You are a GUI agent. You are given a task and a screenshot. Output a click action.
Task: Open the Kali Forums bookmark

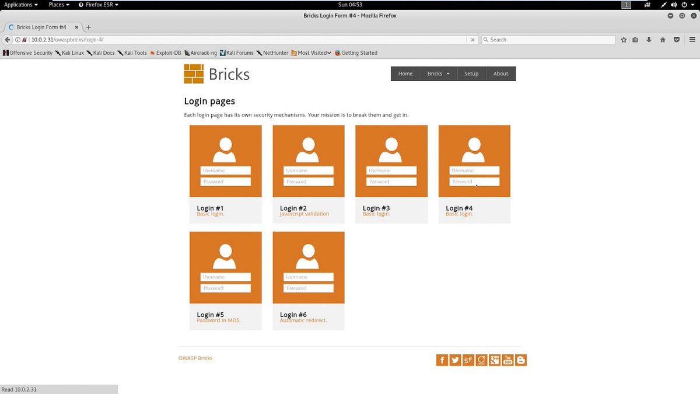pyautogui.click(x=237, y=53)
